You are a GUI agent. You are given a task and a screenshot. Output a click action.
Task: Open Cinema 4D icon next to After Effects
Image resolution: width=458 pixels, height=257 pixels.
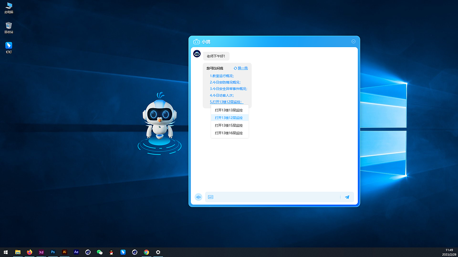tap(88, 252)
